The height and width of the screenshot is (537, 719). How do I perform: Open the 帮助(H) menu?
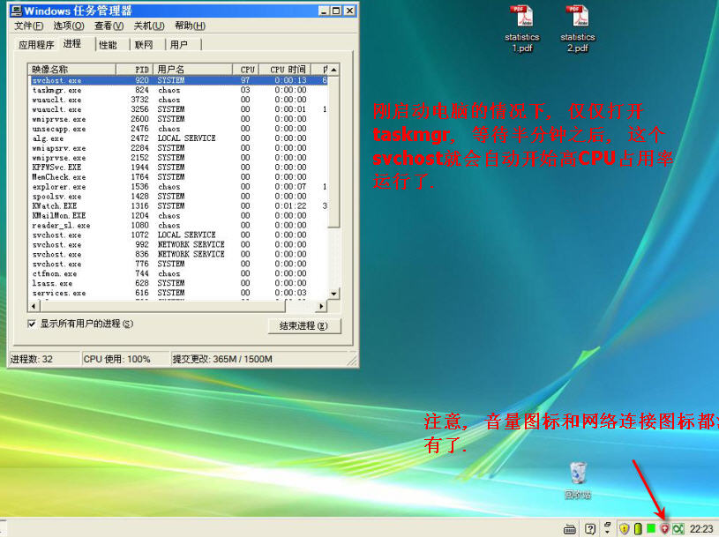coord(191,26)
